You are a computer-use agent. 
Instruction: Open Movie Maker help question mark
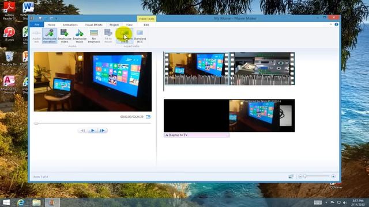pyautogui.click(x=336, y=24)
